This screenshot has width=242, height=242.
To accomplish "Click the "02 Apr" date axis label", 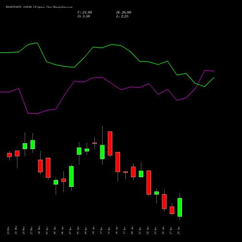I will [55, 230].
